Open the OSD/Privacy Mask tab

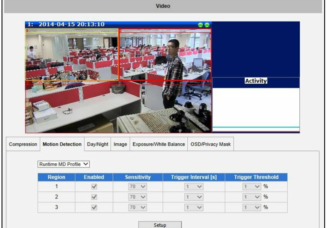[x=211, y=144]
